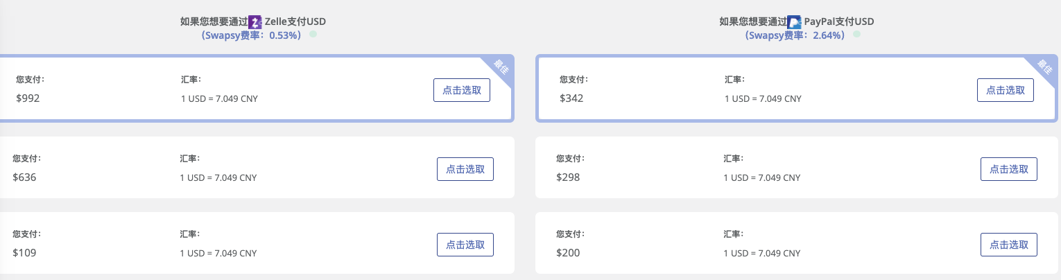Screen dimensions: 1061x280
Task: Choose 点击选取 for the $298 offer
Action: point(1009,169)
